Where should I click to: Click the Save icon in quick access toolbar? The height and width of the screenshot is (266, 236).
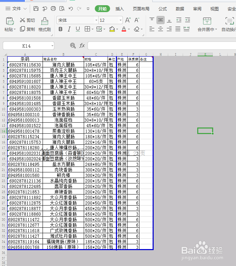click(36, 9)
